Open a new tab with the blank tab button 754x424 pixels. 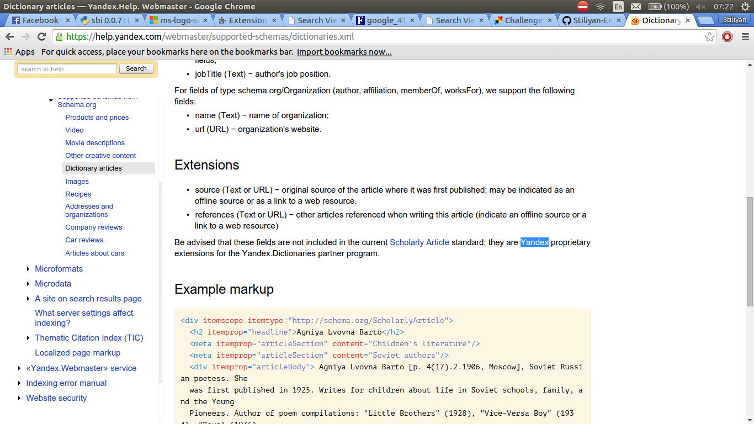[705, 20]
